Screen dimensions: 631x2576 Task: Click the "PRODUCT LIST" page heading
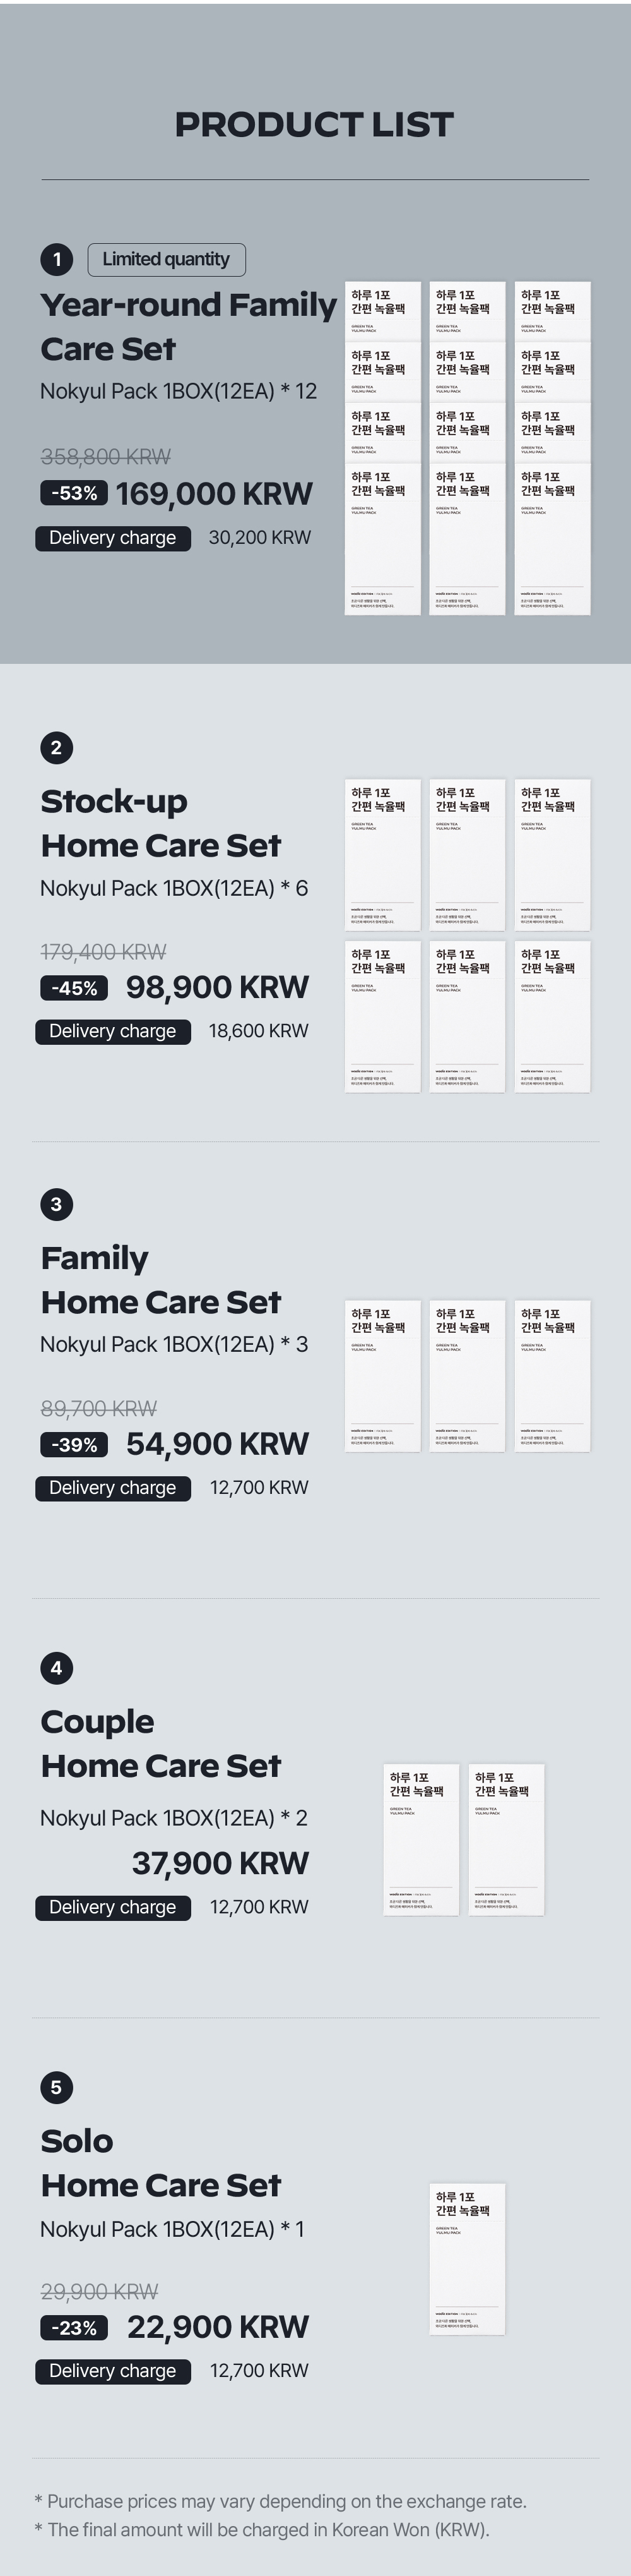(x=314, y=124)
